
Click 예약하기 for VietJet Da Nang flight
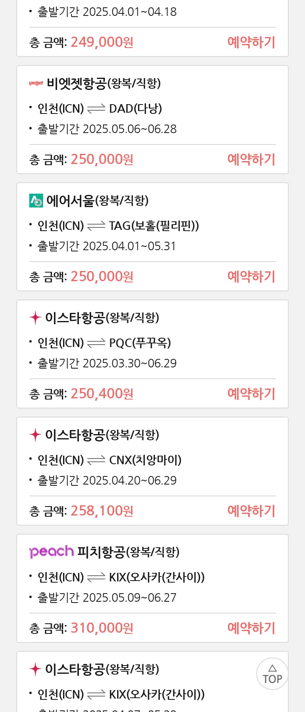251,159
